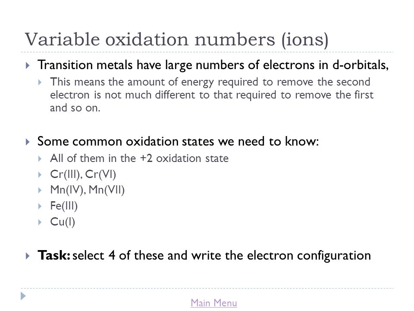Click the arrow icon in bottom-left corner
414x311 pixels.
23,296
